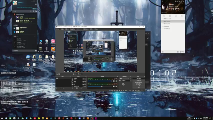Image resolution: width=213 pixels, height=120 pixels.
Task: Toggle visibility of the third source
Action: coord(83,81)
